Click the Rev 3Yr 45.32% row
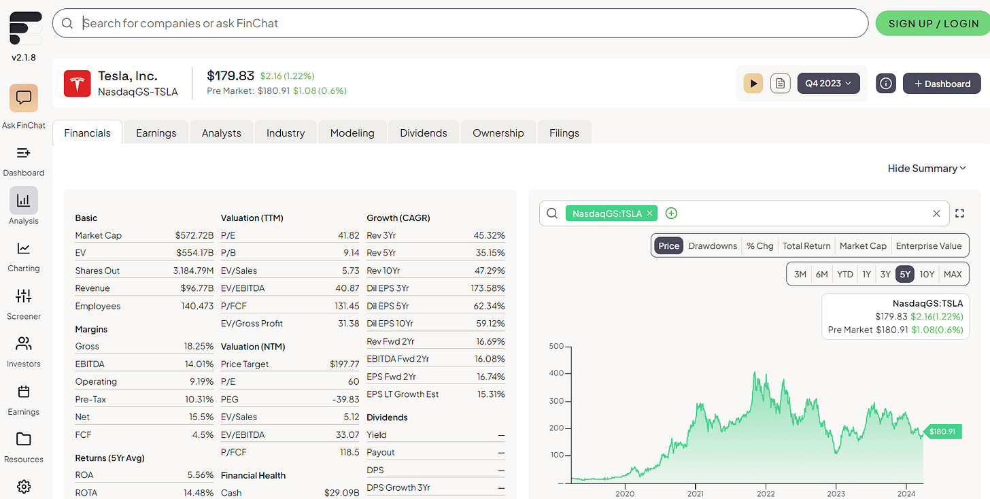Image resolution: width=990 pixels, height=499 pixels. tap(436, 235)
